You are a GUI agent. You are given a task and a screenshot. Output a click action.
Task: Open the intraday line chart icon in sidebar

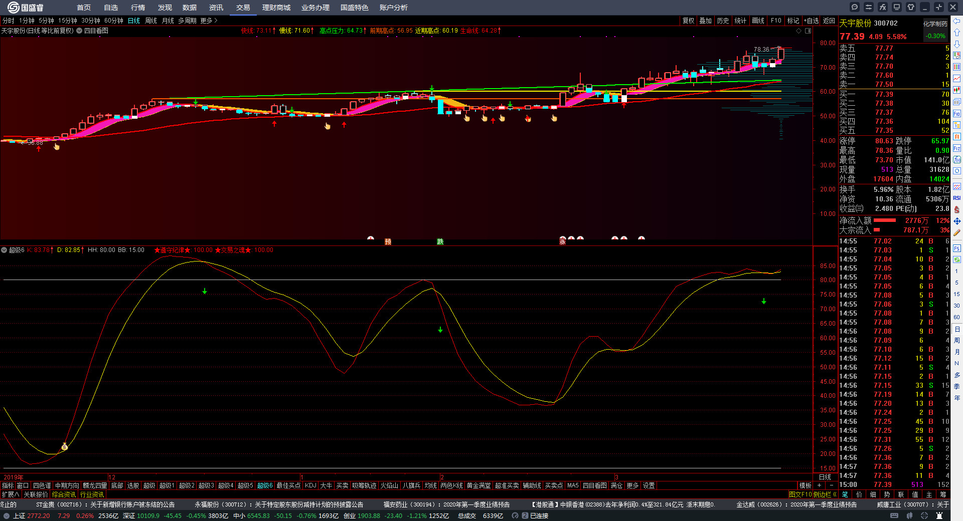pos(957,79)
